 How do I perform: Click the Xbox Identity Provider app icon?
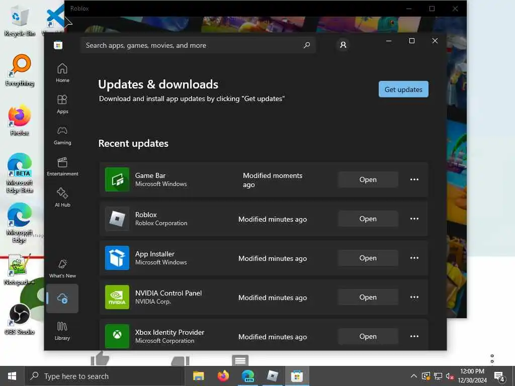117,336
